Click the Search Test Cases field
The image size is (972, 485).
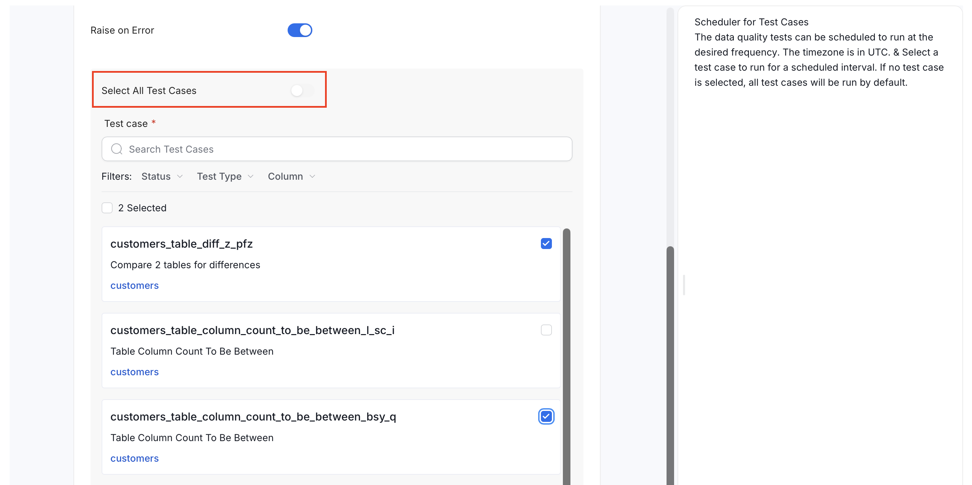point(337,149)
